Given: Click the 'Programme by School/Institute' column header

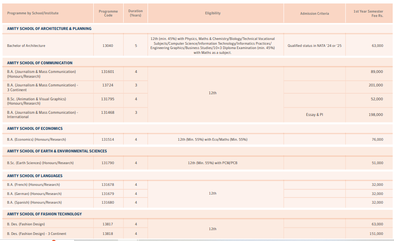Looking at the screenshot, I should click(x=33, y=13).
